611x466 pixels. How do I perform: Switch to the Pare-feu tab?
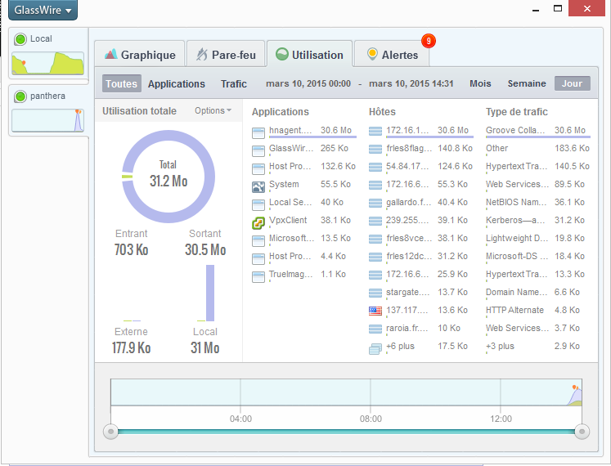click(x=226, y=55)
